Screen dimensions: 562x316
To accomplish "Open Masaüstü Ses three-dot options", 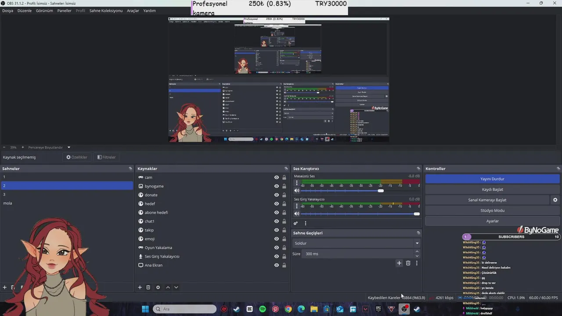I will [x=297, y=183].
